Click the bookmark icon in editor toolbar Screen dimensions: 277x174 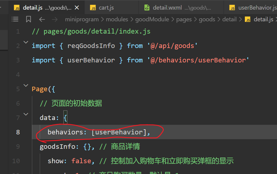29,19
